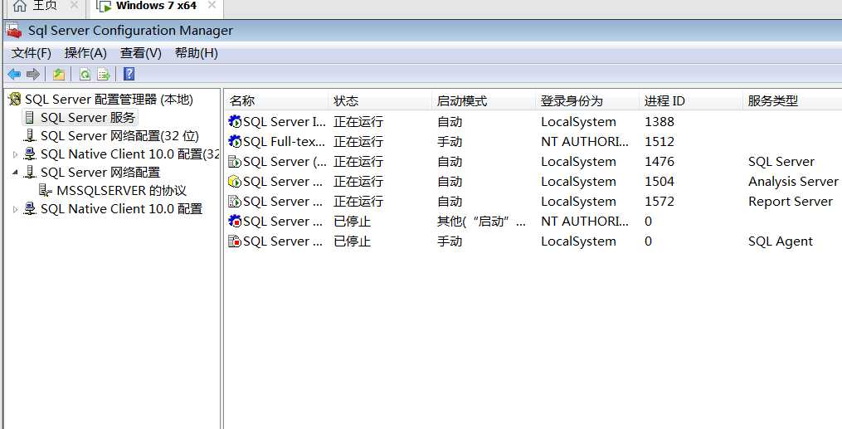
Task: Click the Analysis Server service type cell
Action: click(793, 182)
